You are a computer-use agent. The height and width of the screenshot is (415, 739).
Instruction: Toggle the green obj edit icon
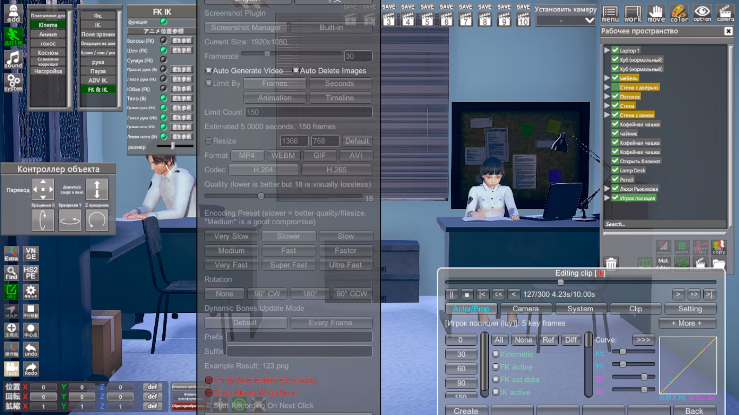coord(11,292)
